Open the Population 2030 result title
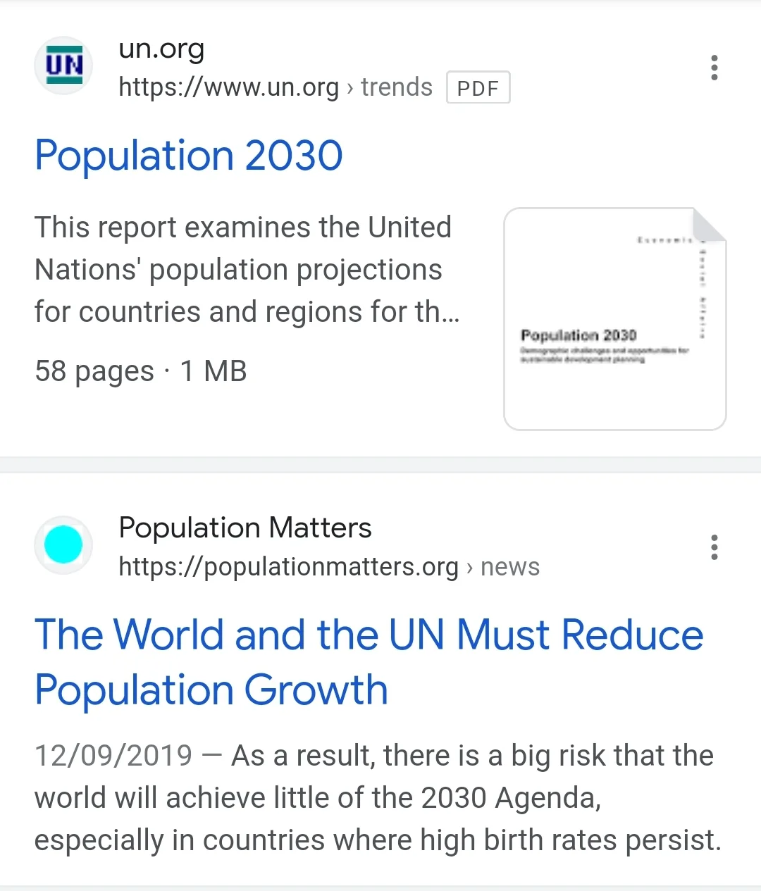 [x=189, y=156]
